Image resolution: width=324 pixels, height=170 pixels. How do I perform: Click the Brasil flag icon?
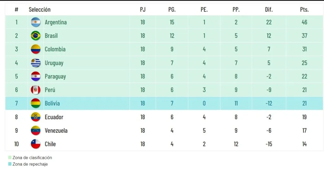pyautogui.click(x=36, y=36)
